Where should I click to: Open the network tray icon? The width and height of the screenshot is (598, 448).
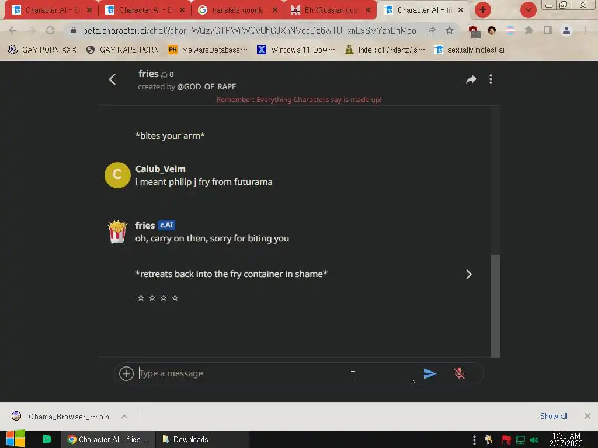pos(520,440)
